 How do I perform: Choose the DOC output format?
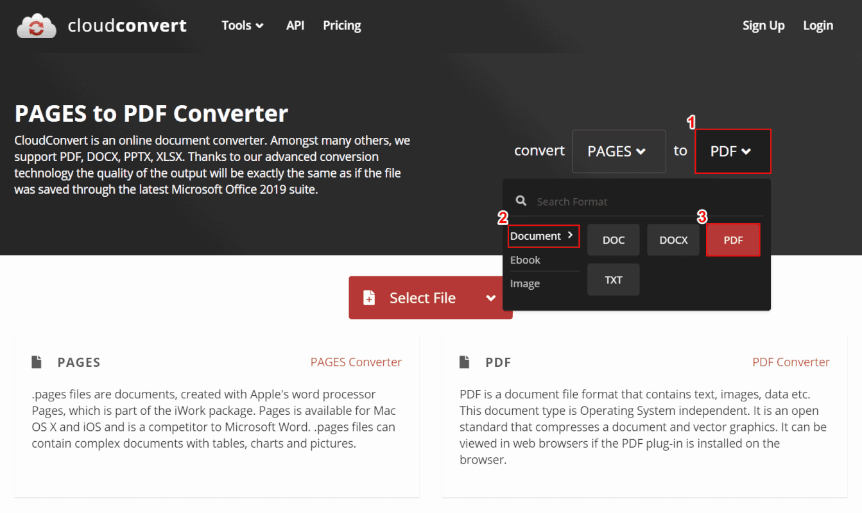point(614,240)
